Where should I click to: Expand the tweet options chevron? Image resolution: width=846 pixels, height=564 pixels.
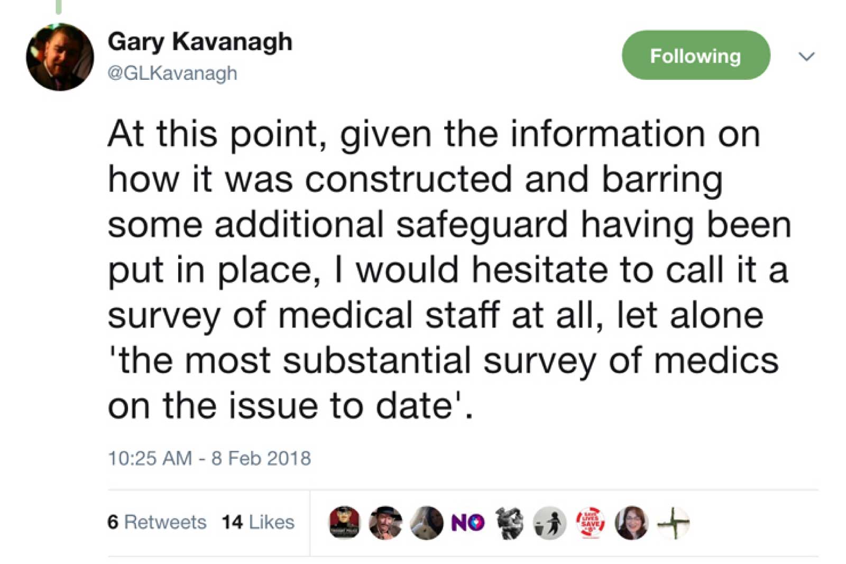806,56
